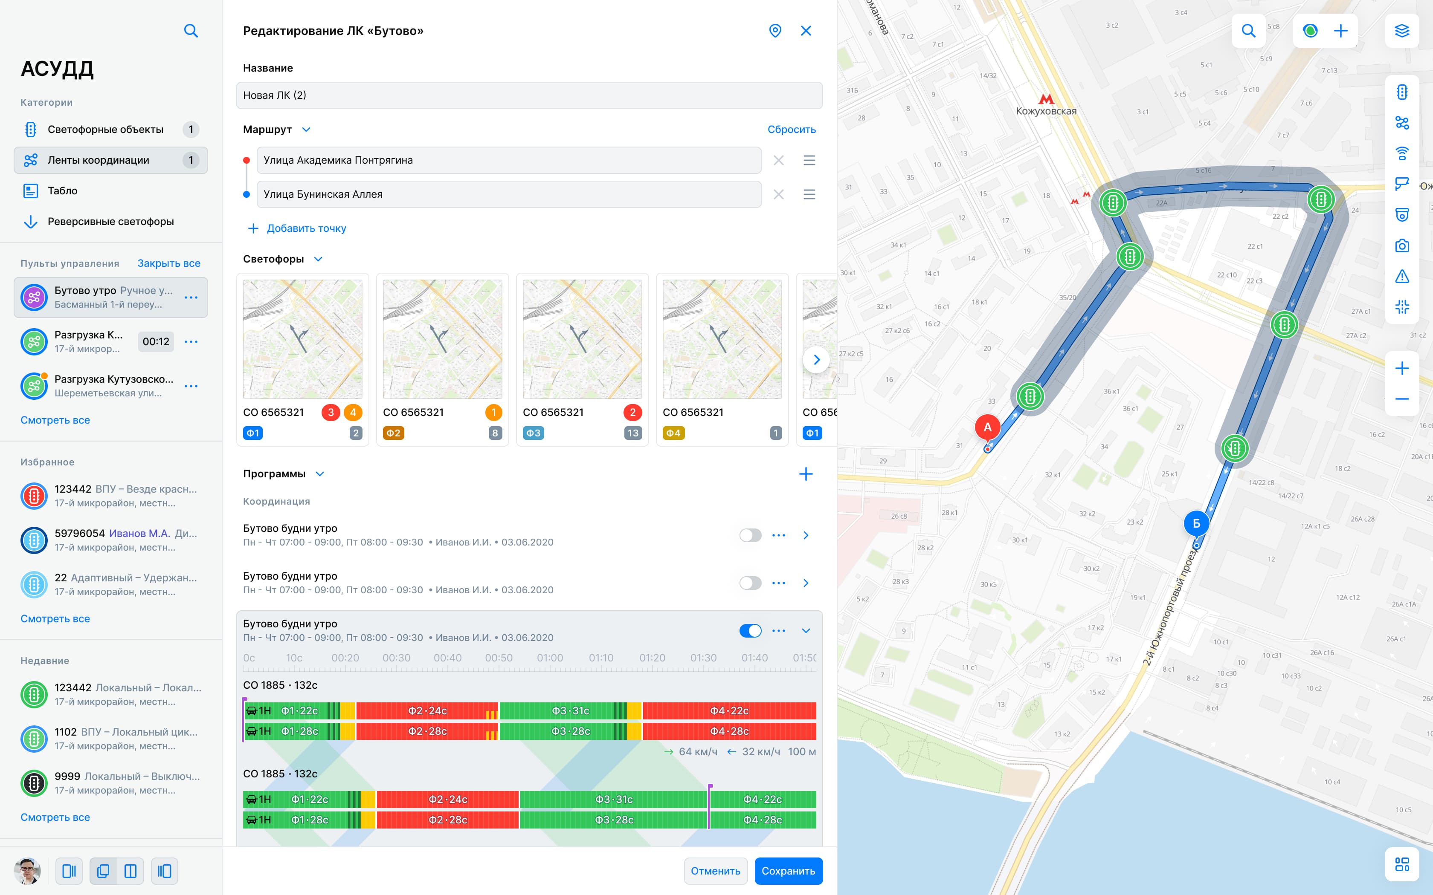Viewport: 1433px width, 895px height.
Task: Select the intersections icon on map toolbar
Action: point(1402,306)
